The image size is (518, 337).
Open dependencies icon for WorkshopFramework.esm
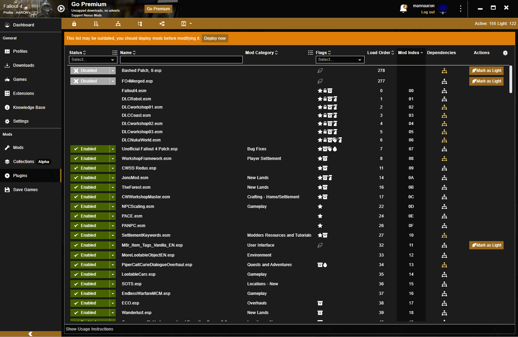444,159
